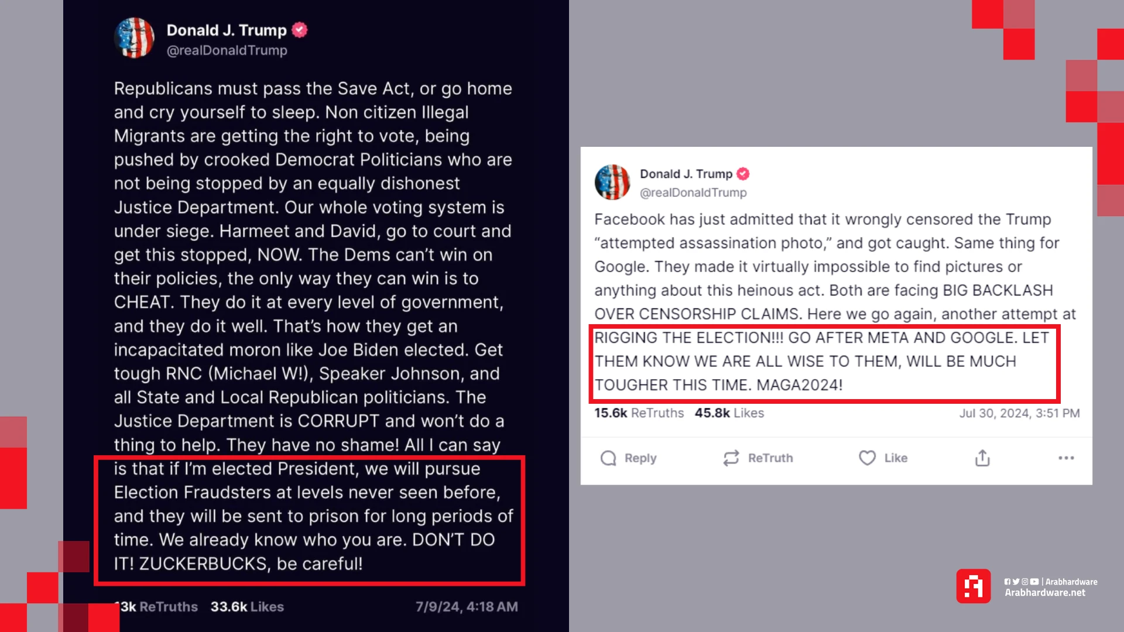The height and width of the screenshot is (632, 1124).
Task: Click the verified badge in left post
Action: pyautogui.click(x=300, y=30)
